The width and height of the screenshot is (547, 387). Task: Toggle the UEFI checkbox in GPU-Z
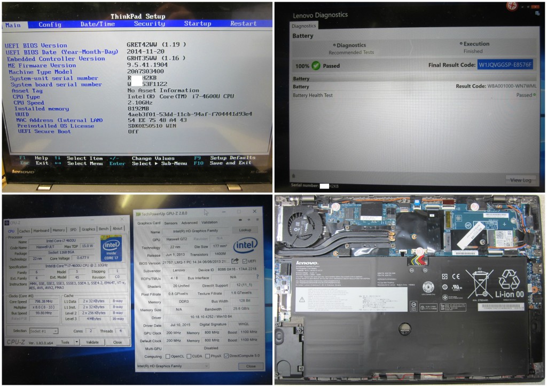click(245, 261)
